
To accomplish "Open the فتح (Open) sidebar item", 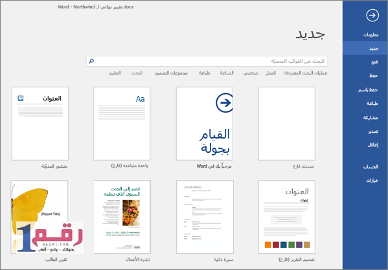I will tap(374, 62).
